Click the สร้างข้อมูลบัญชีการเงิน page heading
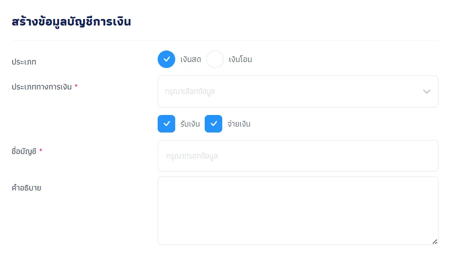Viewport: 449px width, 259px height. pos(71,22)
